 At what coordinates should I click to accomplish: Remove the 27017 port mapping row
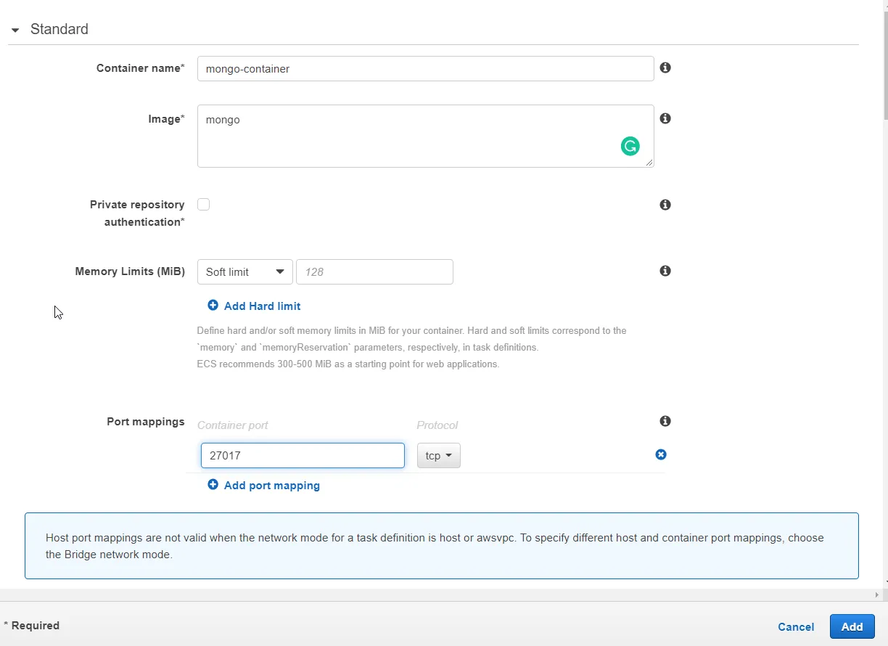660,454
